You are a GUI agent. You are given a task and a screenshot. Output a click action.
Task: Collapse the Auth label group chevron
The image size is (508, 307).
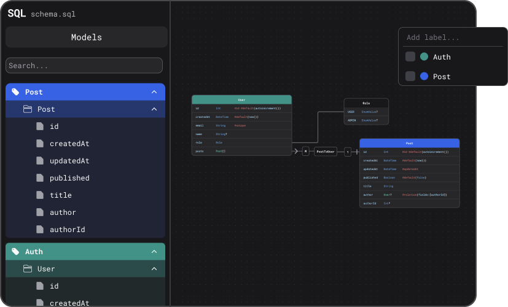[154, 252]
